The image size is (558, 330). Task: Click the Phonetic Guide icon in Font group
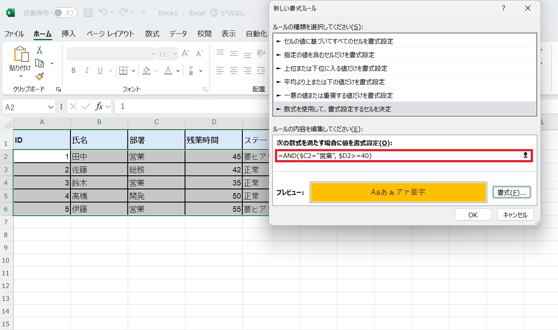tap(191, 71)
